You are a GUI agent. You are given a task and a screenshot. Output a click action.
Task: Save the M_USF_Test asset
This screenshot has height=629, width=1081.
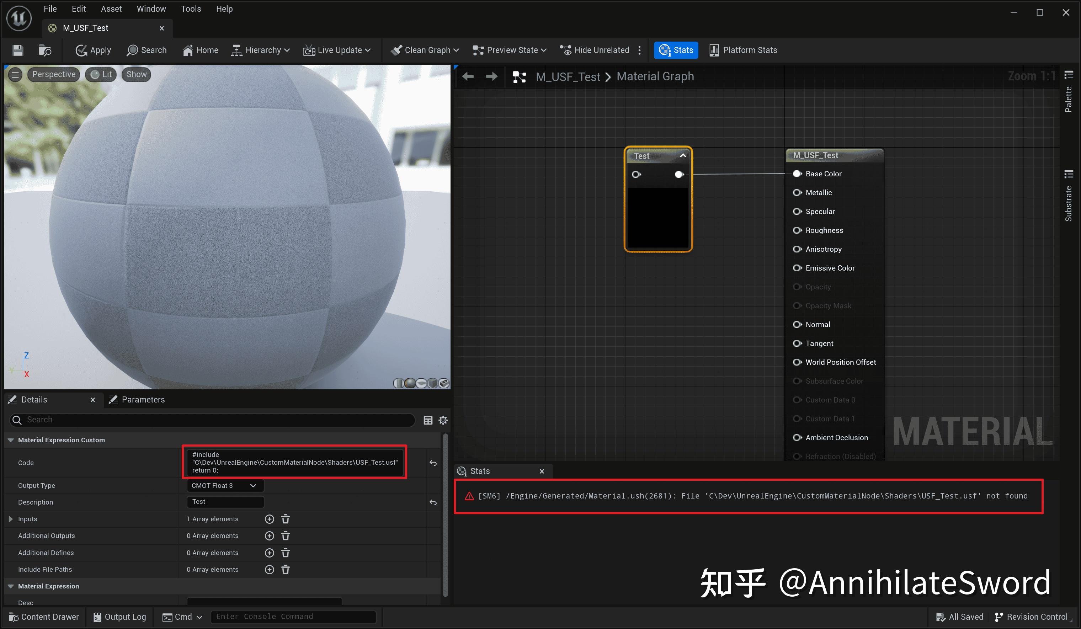(x=17, y=50)
